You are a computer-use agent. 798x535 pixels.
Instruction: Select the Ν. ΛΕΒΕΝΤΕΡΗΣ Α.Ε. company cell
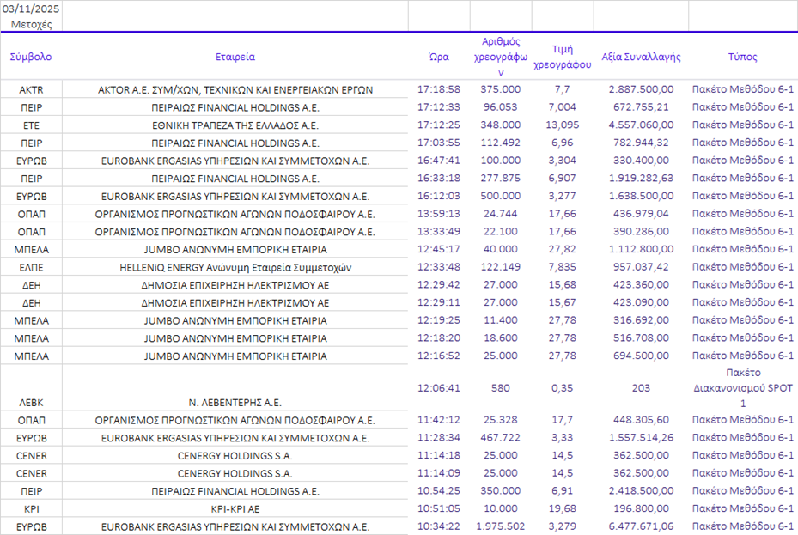pyautogui.click(x=235, y=402)
